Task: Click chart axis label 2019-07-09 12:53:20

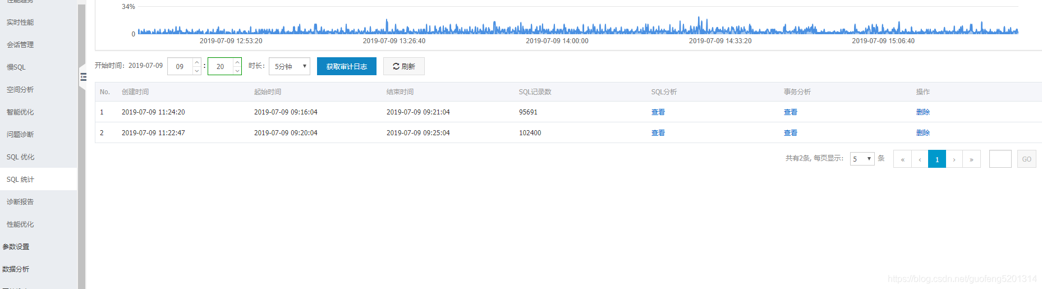Action: pyautogui.click(x=231, y=41)
